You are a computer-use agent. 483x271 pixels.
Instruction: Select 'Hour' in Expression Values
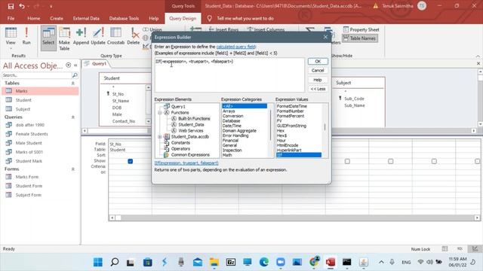tap(281, 141)
